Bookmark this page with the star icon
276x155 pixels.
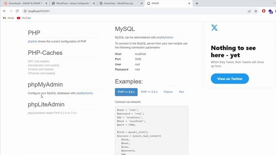(256, 11)
